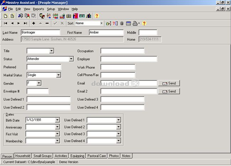The width and height of the screenshot is (231, 166).
Task: Go to the next record
Action: tap(18, 23)
